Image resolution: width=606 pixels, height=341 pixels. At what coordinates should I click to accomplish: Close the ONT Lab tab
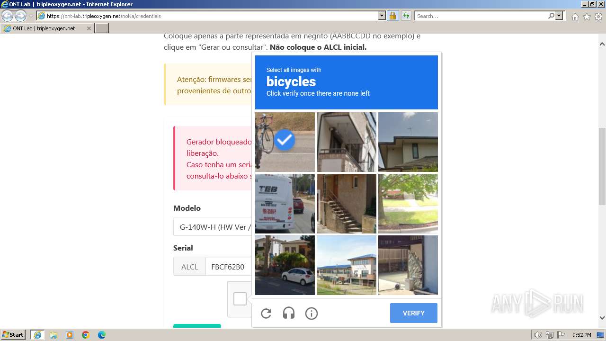tap(89, 28)
